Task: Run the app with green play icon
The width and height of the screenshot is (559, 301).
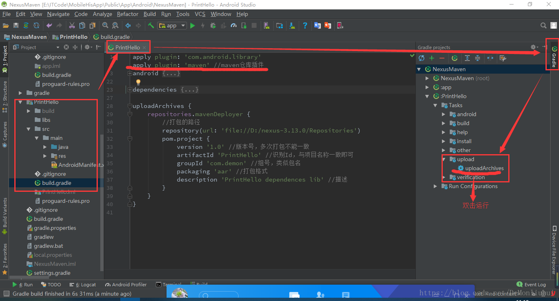Action: click(192, 25)
